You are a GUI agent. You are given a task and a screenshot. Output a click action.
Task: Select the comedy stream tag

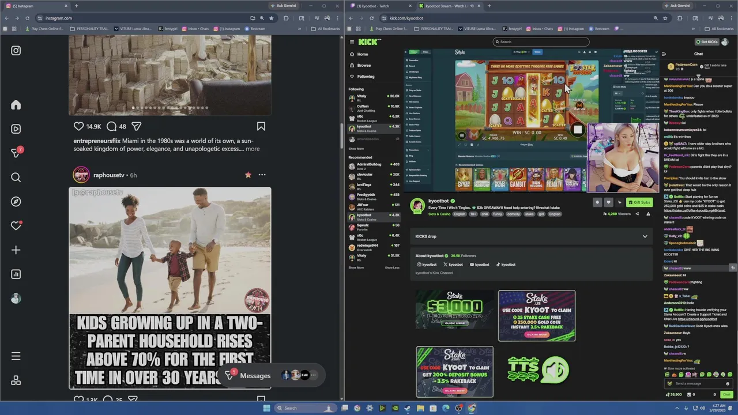coord(513,214)
